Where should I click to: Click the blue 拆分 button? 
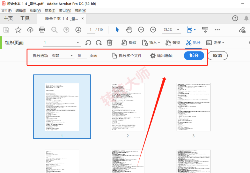(194, 55)
